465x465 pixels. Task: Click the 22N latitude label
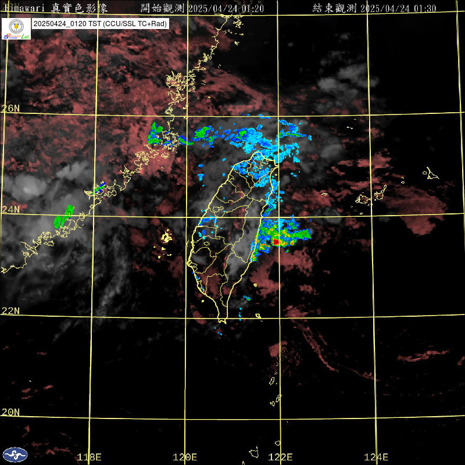tap(10, 311)
